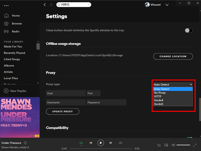The width and height of the screenshot is (201, 151).
Task: Toggle minimize-to-tray switch for close button
Action: (189, 30)
